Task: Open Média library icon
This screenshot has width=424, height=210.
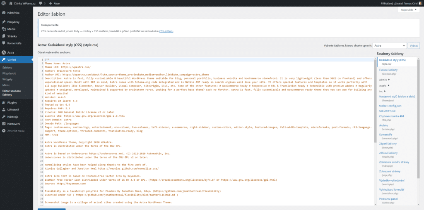Action: pos(3,29)
